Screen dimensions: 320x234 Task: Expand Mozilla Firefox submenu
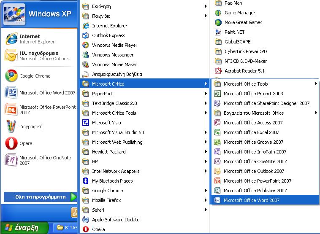coord(145,200)
